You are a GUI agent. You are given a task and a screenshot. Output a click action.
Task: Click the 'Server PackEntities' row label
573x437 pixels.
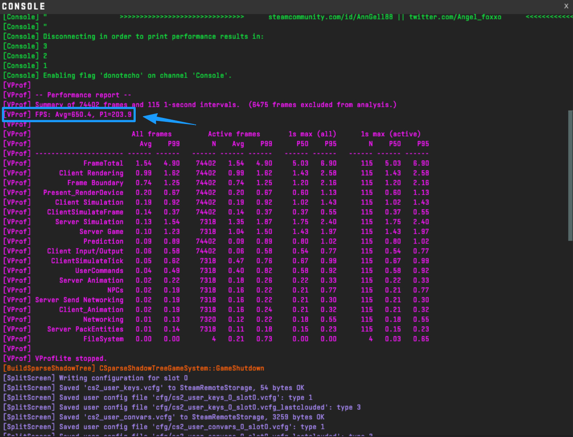point(85,329)
